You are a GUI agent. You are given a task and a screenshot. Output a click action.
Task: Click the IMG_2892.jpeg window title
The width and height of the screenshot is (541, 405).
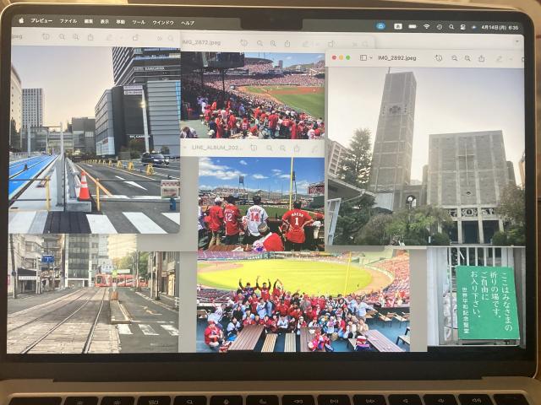397,58
